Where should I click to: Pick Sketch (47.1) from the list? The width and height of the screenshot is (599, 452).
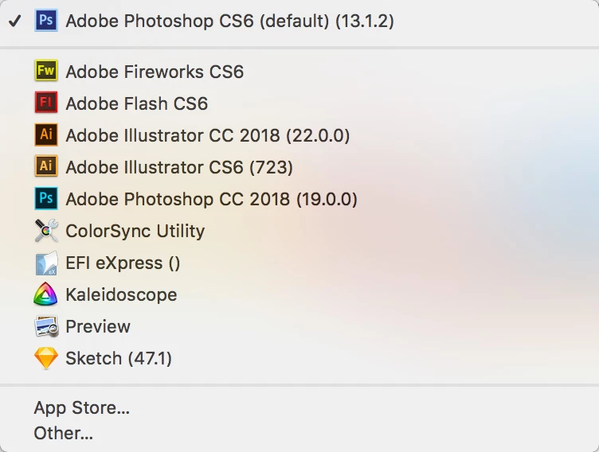point(119,358)
